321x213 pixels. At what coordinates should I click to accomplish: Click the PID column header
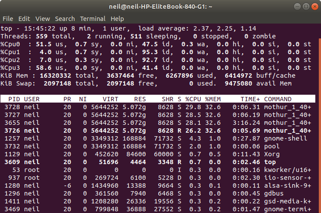pyautogui.click(x=14, y=99)
